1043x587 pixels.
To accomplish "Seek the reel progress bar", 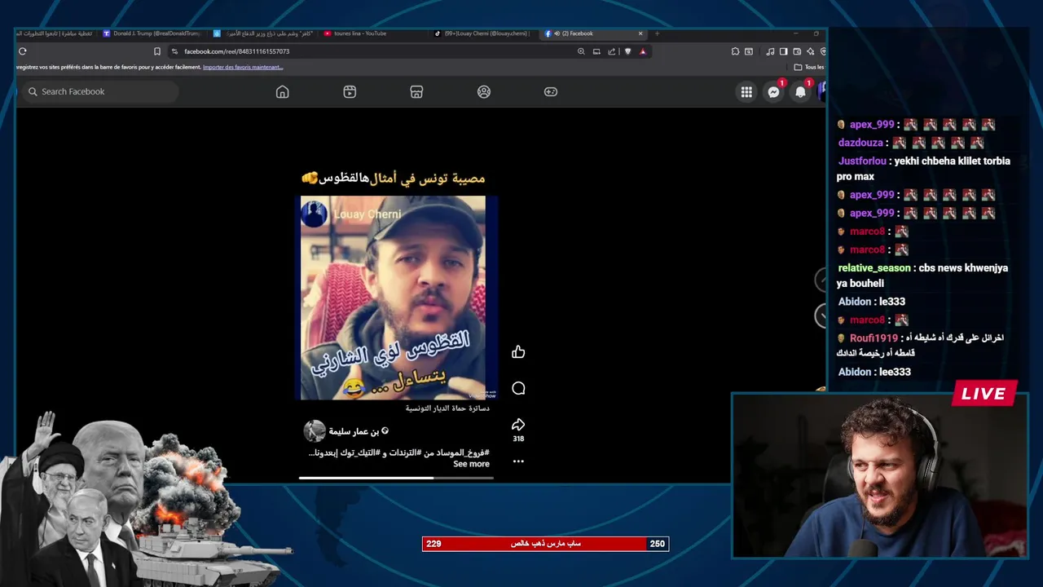I will coord(396,478).
